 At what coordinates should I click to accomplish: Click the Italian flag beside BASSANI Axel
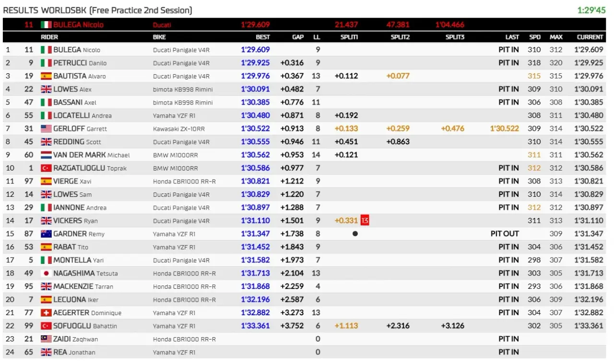pos(46,102)
